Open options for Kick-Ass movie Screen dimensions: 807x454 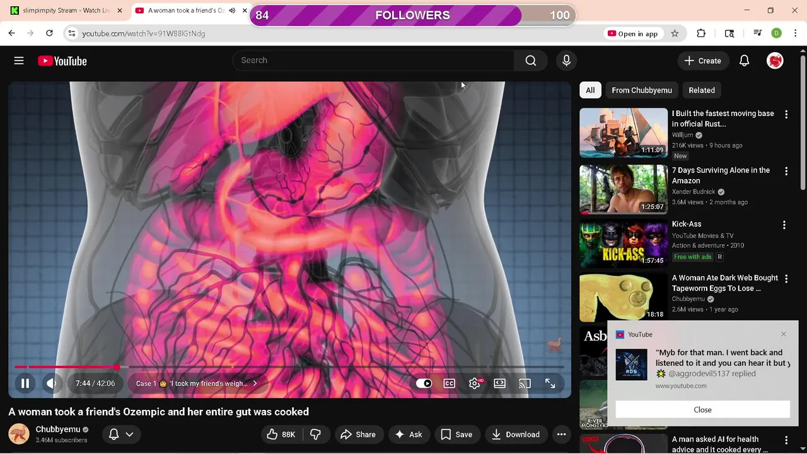click(x=784, y=225)
